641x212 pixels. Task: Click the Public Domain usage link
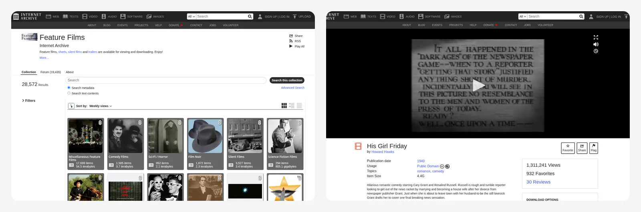point(428,166)
